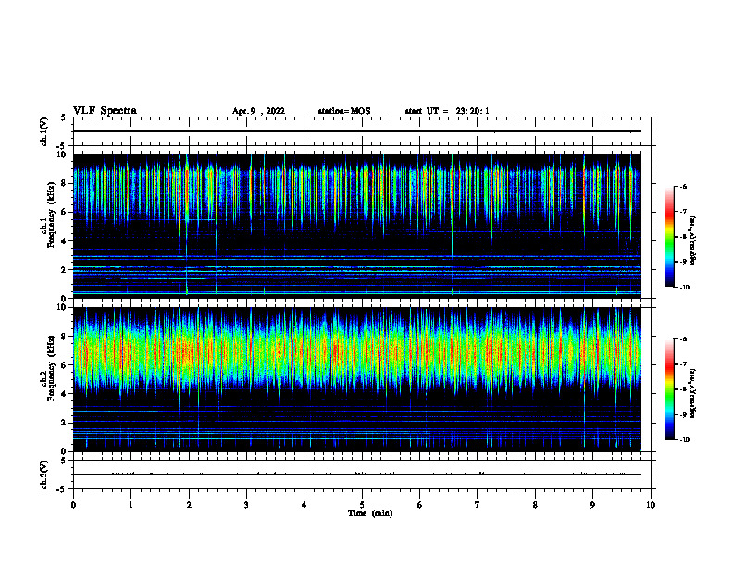This screenshot has height=566, width=733.
Task: Click the ch.1 voltage waveform trace panel
Action: [x=362, y=131]
